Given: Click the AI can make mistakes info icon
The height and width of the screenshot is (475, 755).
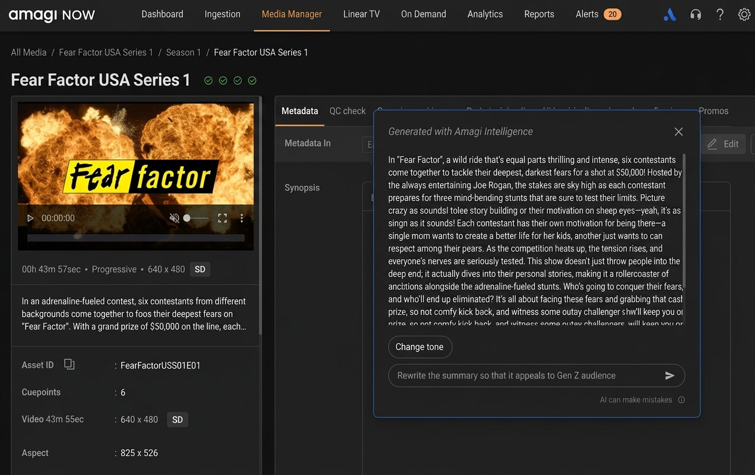Looking at the screenshot, I should click(682, 400).
